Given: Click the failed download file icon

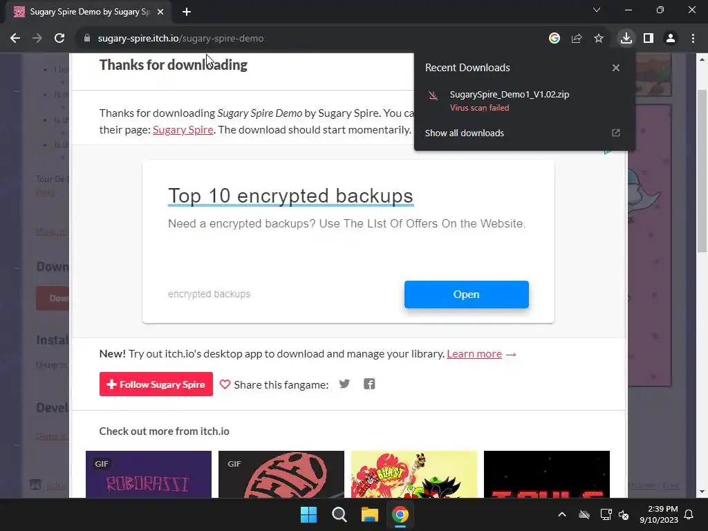Looking at the screenshot, I should click(x=433, y=95).
